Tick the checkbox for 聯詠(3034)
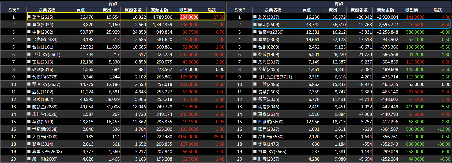This screenshot has width=452, height=163. pos(29,24)
